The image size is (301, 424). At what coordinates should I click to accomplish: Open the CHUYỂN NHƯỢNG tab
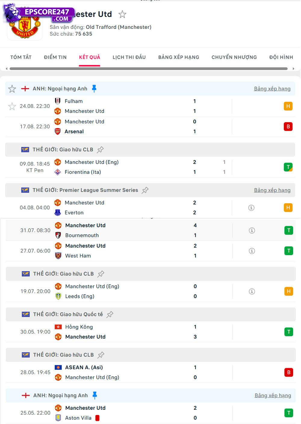point(234,57)
